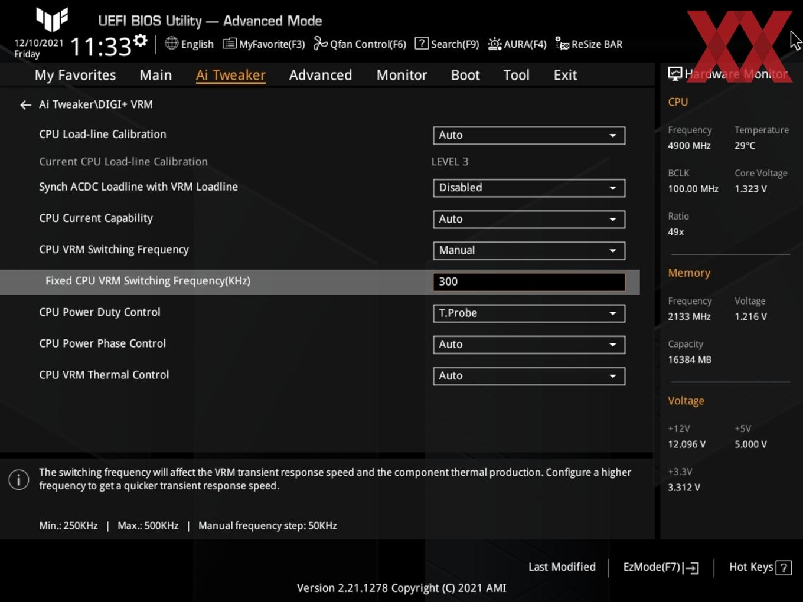Click the EzMode exit arrow icon
This screenshot has height=602, width=803.
click(x=691, y=568)
